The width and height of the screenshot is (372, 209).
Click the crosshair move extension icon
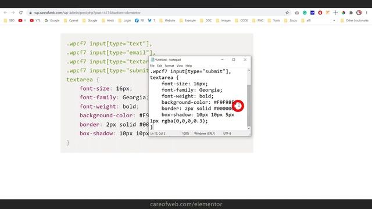[335, 13]
